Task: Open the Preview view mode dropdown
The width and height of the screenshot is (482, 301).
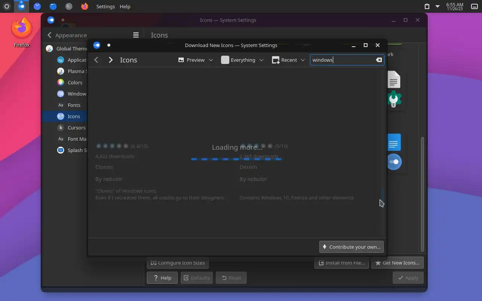Action: [195, 60]
